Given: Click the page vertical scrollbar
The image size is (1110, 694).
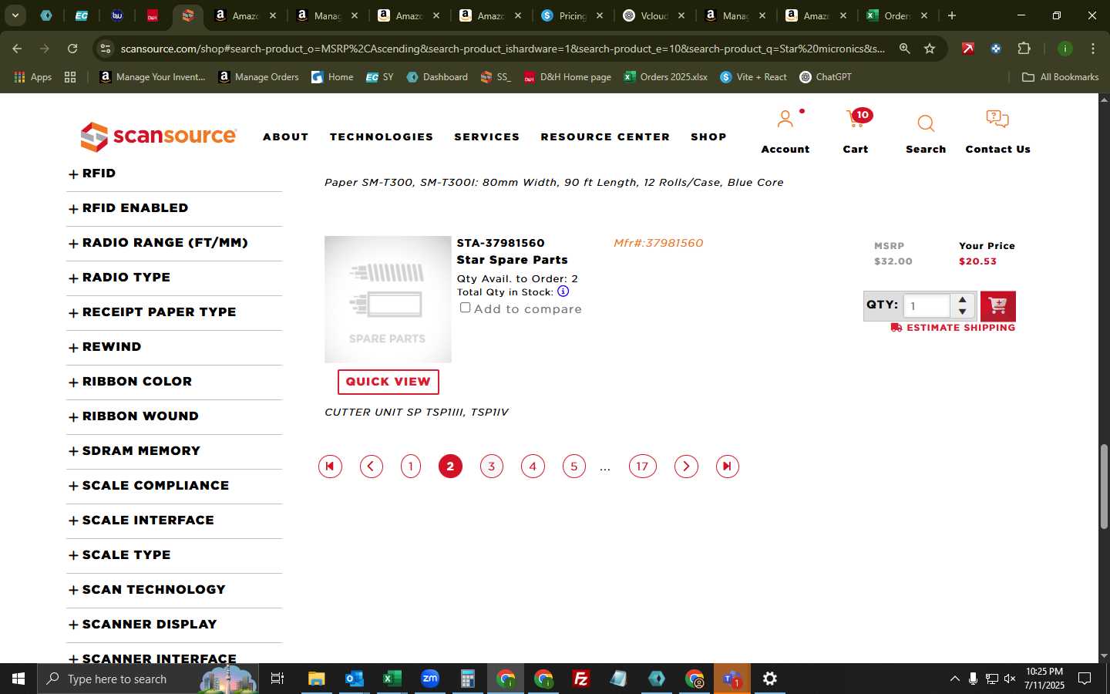Looking at the screenshot, I should [x=1104, y=486].
